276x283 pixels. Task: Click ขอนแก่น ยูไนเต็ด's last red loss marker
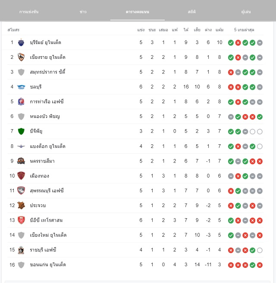[x=260, y=265]
